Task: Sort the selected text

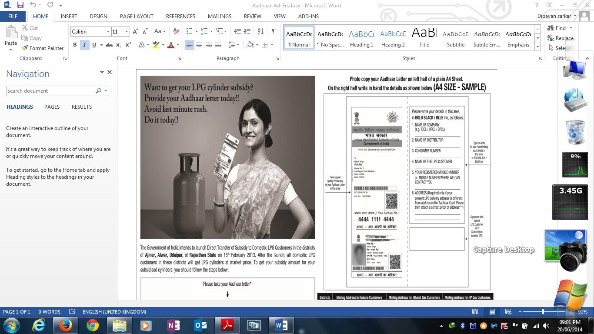Action: [x=260, y=31]
